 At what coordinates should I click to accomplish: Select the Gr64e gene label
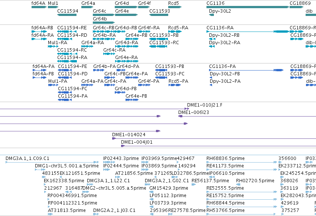122,11
